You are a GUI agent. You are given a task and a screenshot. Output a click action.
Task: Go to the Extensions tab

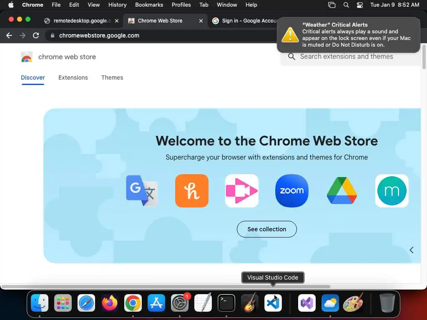[x=73, y=77]
